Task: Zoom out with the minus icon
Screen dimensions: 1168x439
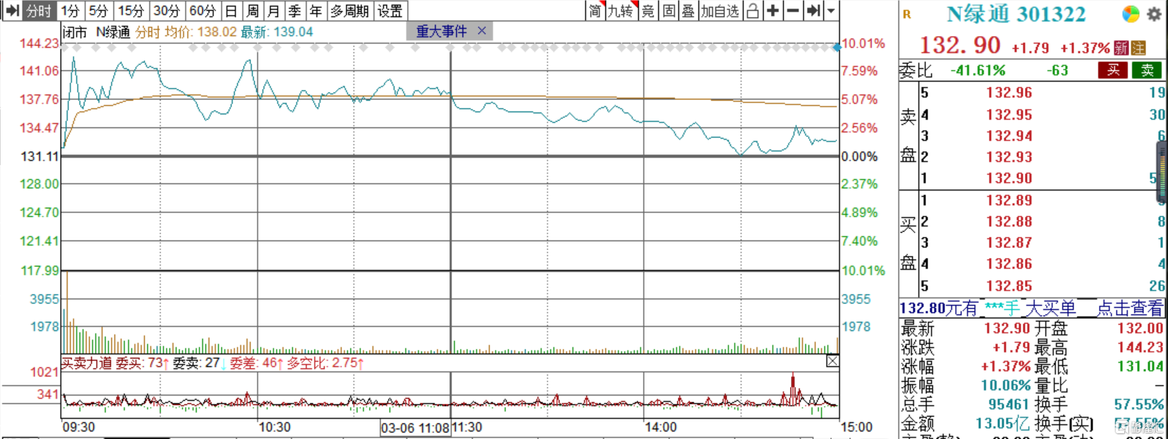Action: click(x=793, y=11)
